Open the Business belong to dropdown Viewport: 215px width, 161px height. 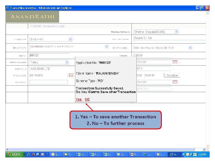(176, 32)
